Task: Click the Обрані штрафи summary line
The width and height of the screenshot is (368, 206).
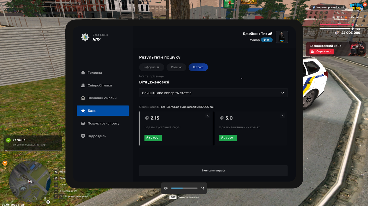Action: [177, 107]
